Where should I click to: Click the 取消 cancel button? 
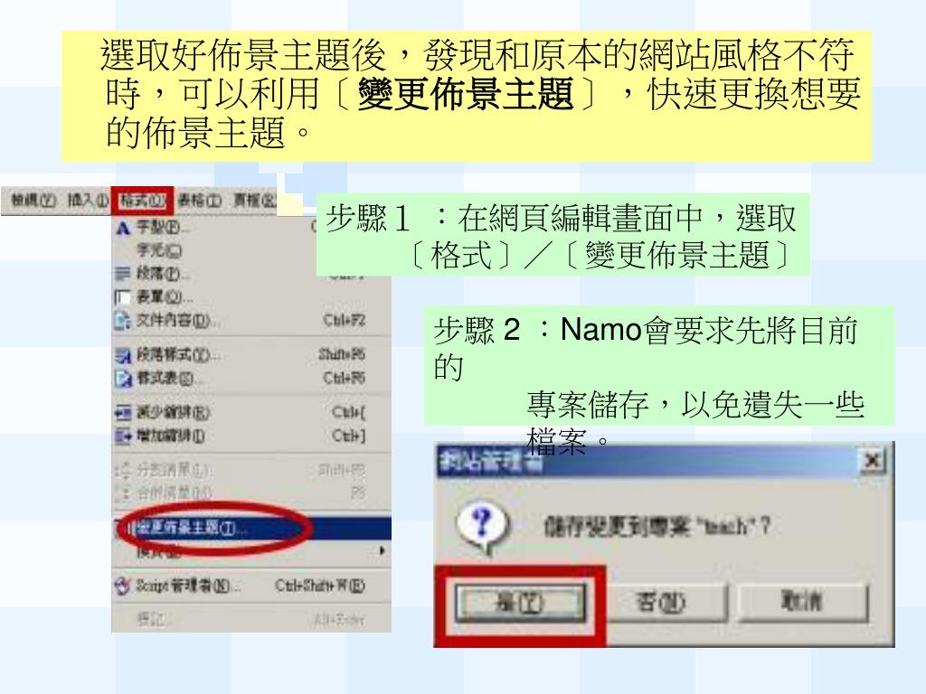pyautogui.click(x=802, y=602)
